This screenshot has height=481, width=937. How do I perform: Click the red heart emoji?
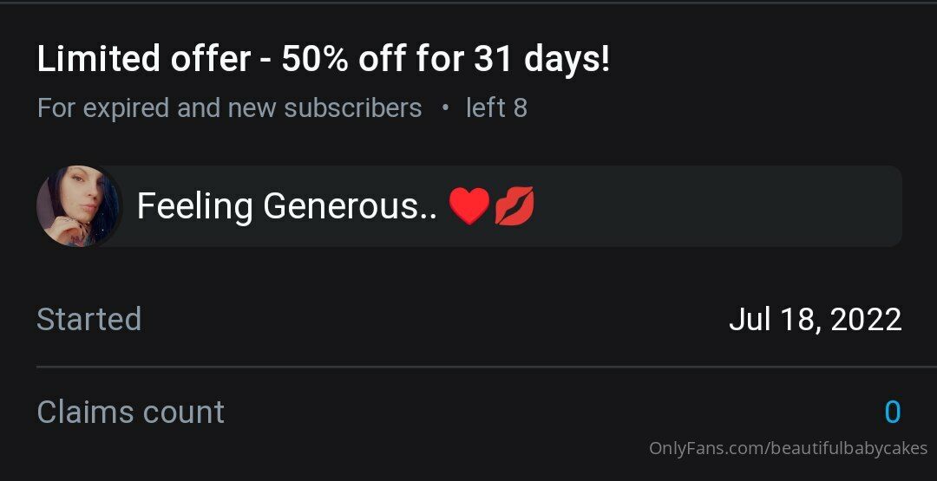coord(469,206)
